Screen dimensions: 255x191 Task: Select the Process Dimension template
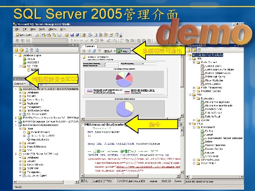click(x=215, y=145)
